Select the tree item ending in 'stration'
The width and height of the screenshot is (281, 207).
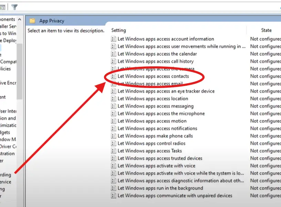(x=7, y=153)
